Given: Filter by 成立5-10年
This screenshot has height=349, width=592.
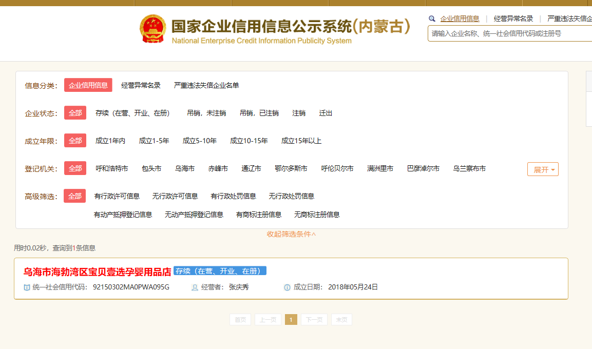Looking at the screenshot, I should click(x=199, y=141).
